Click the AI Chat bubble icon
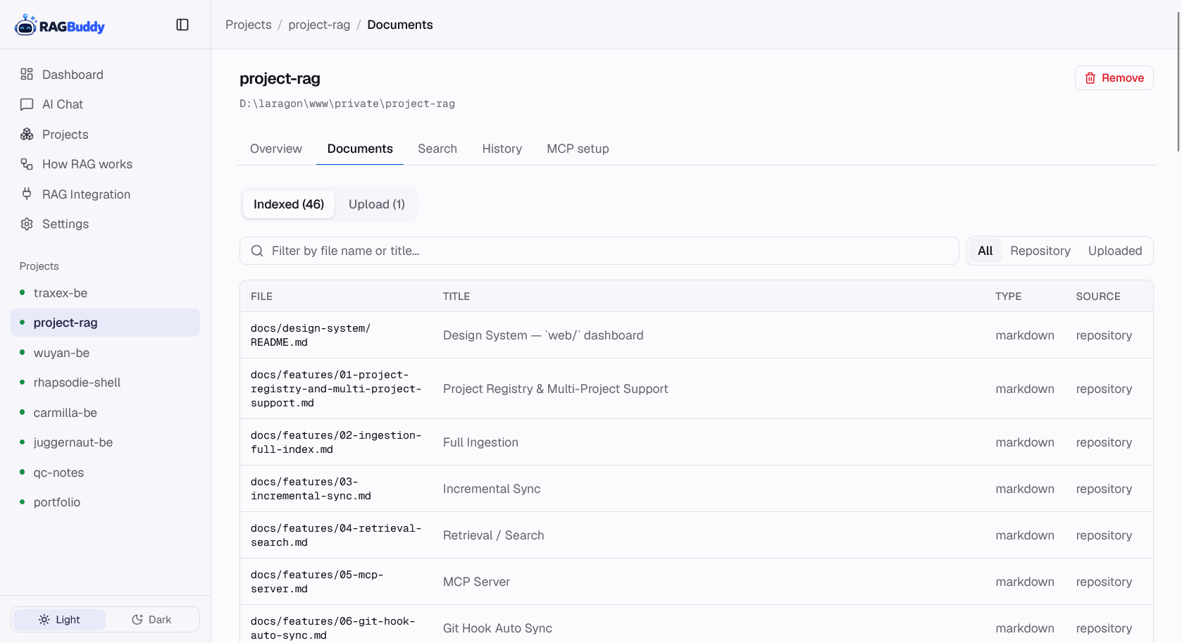Image resolution: width=1182 pixels, height=643 pixels. coord(27,104)
